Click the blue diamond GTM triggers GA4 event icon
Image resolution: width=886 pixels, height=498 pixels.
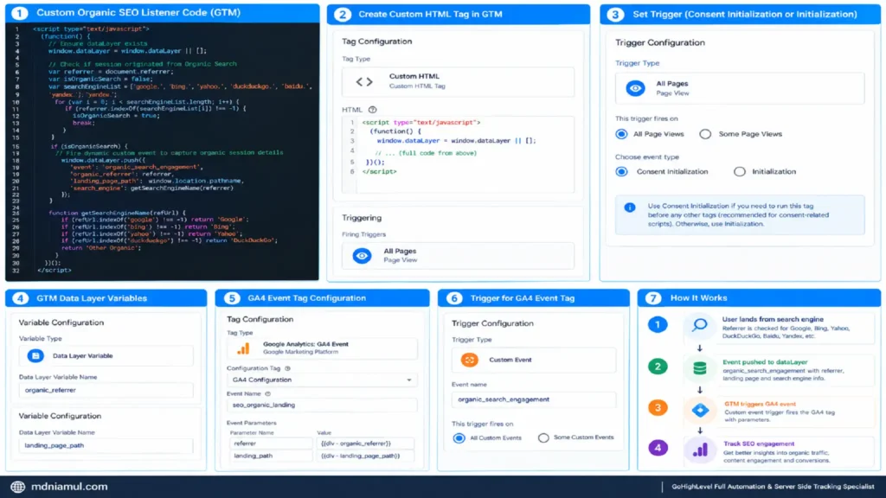click(x=700, y=410)
